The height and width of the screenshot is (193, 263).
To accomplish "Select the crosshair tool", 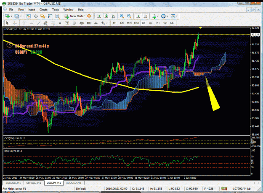I will [x=15, y=23].
